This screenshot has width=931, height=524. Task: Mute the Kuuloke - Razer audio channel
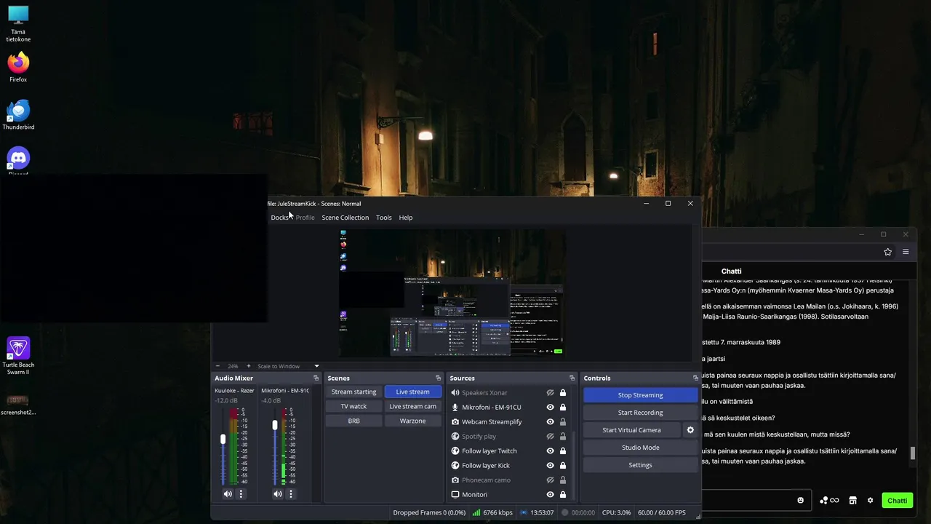(228, 494)
